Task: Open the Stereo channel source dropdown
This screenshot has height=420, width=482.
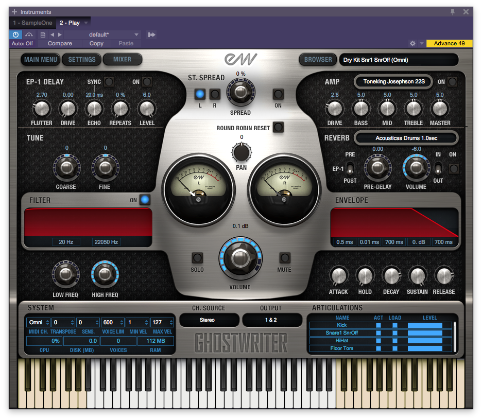Action: (209, 320)
